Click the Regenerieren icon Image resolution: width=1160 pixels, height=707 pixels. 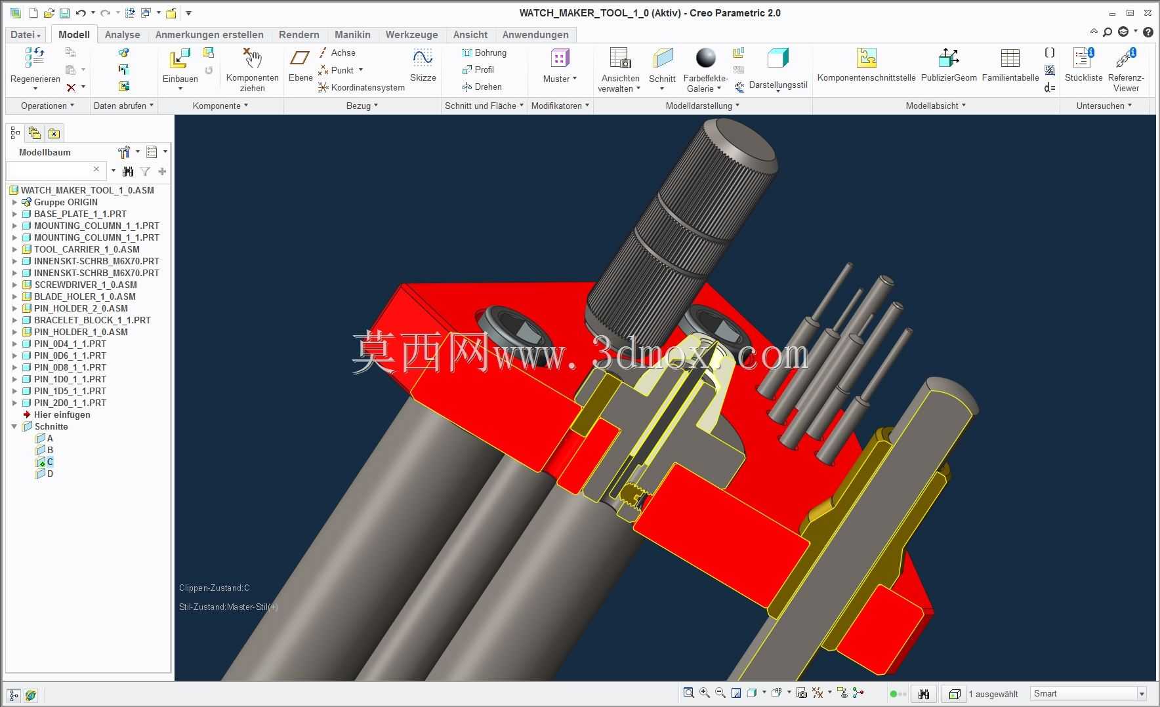[x=35, y=58]
